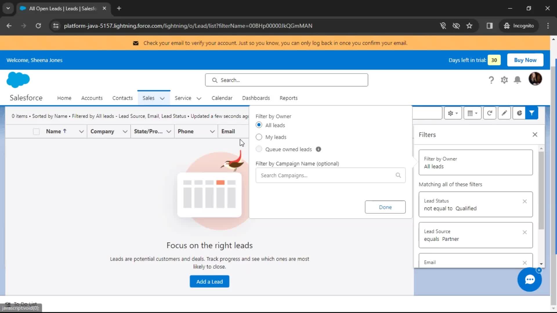Image resolution: width=557 pixels, height=313 pixels.
Task: Close the Filters panel
Action: (535, 134)
